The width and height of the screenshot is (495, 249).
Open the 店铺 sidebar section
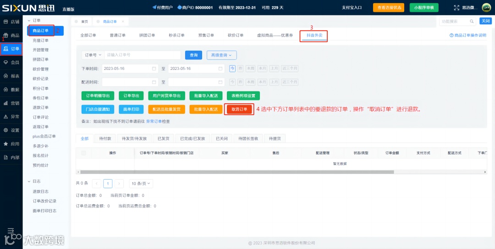coord(11,22)
